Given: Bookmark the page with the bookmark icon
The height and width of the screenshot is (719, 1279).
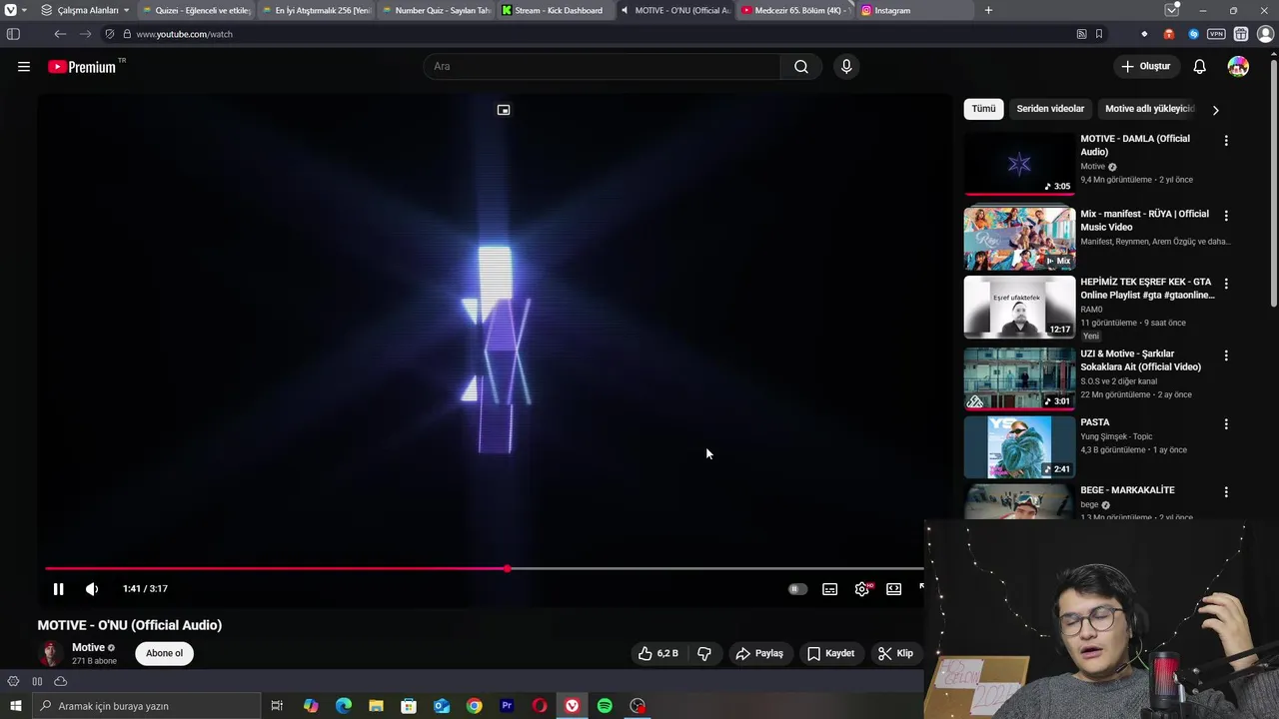Looking at the screenshot, I should click(x=1099, y=34).
